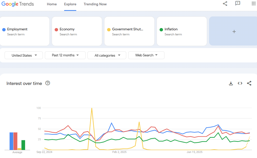This screenshot has width=257, height=158.
Task: Edit the Employment search term card
Action: 25,31
